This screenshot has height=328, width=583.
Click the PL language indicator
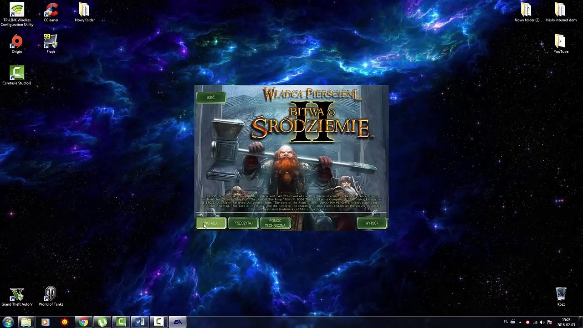tap(506, 322)
